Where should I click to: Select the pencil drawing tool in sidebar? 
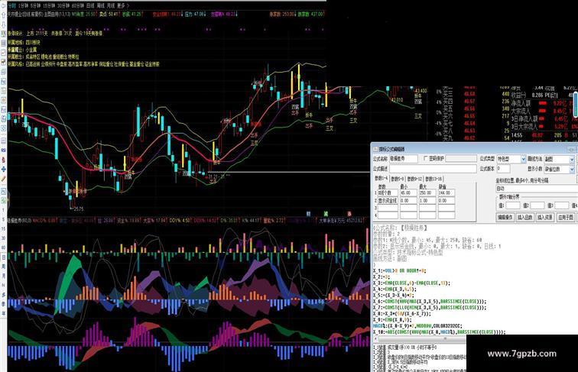[4, 179]
